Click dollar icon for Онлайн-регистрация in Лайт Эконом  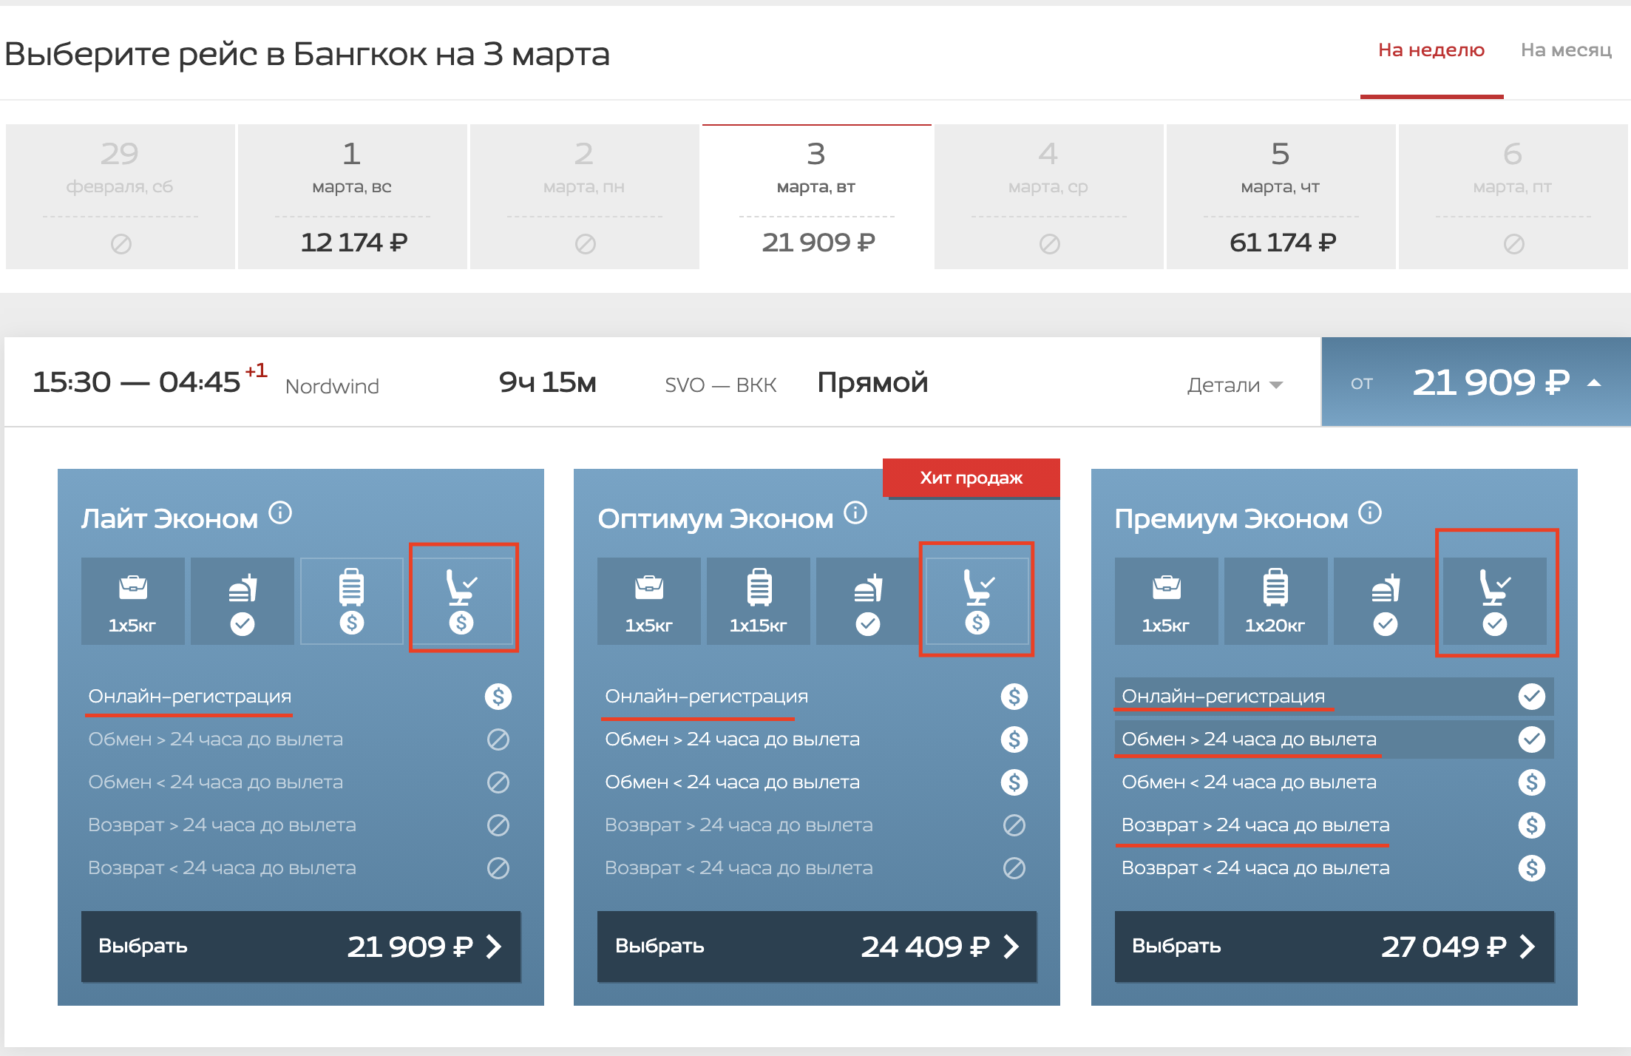click(498, 697)
